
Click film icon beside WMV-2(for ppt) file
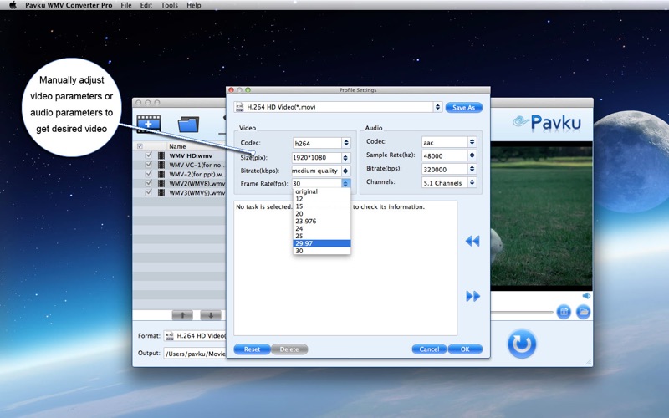point(161,175)
